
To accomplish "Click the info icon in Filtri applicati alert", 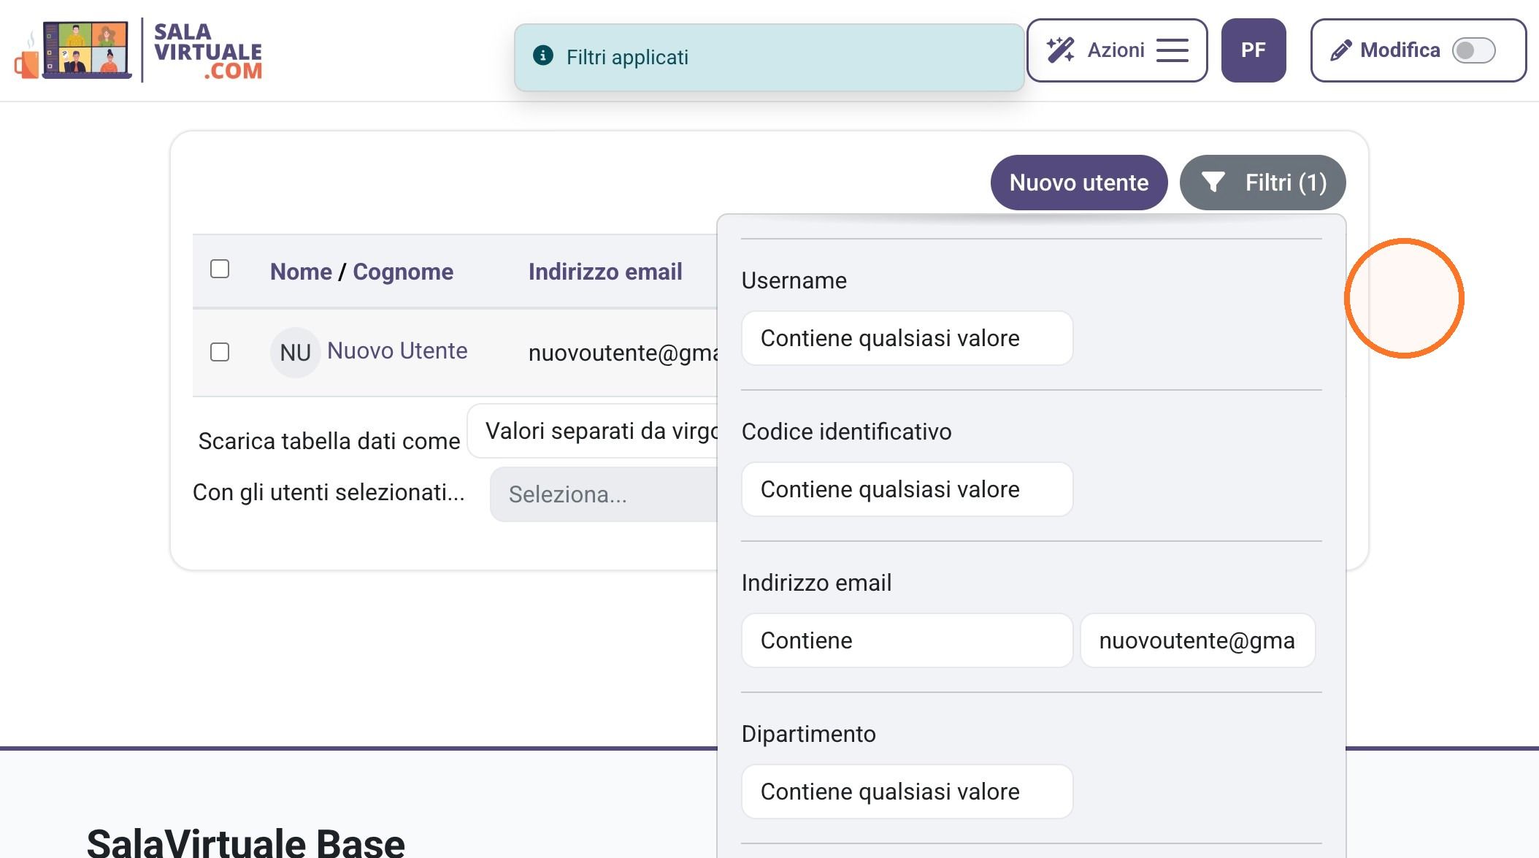I will pyautogui.click(x=542, y=55).
